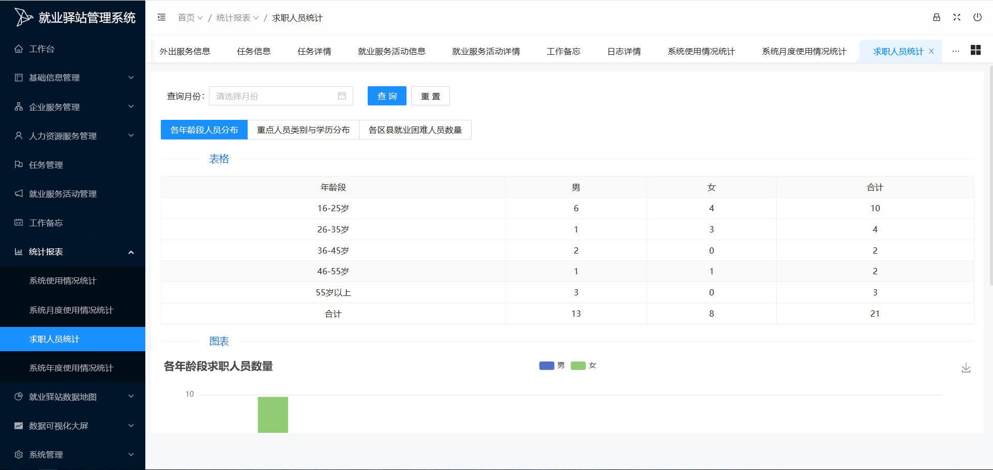
Task: Toggle fullscreen mode icon
Action: click(x=957, y=18)
